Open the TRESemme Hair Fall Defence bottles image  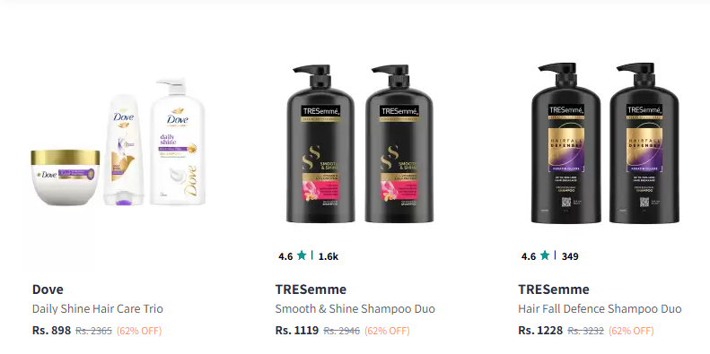point(605,142)
